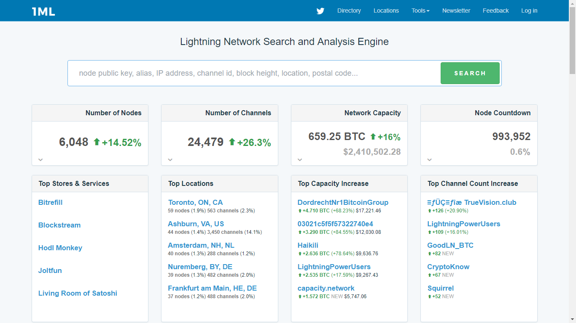576x323 pixels.
Task: Open the Locations page
Action: pos(386,11)
